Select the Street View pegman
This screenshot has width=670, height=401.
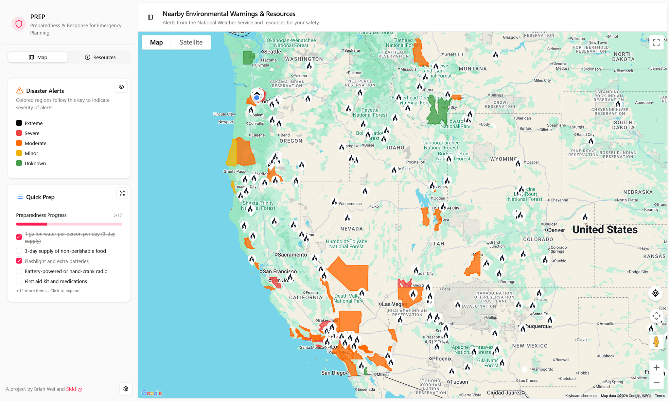click(x=656, y=342)
